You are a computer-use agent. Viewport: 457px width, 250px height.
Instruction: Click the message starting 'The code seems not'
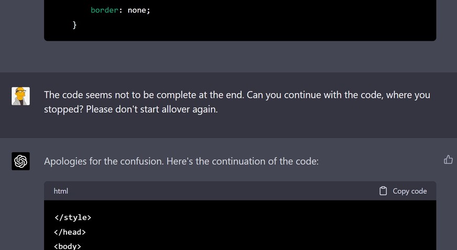pyautogui.click(x=237, y=102)
